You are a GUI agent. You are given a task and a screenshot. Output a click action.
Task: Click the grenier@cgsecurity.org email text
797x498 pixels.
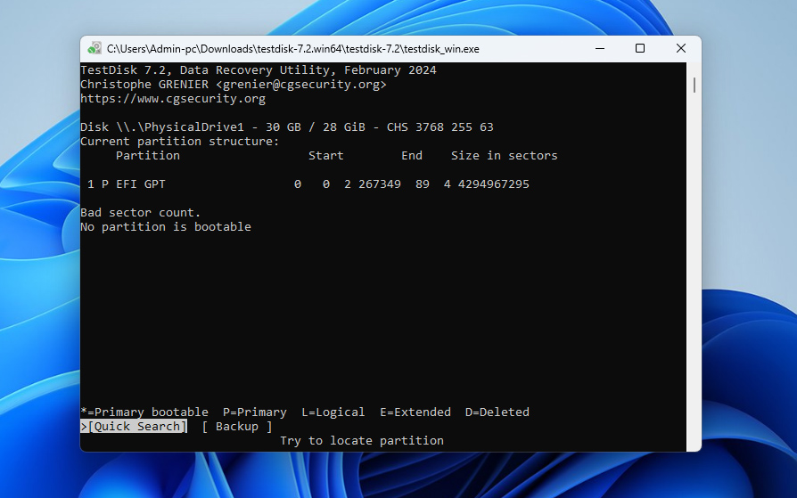click(x=301, y=85)
